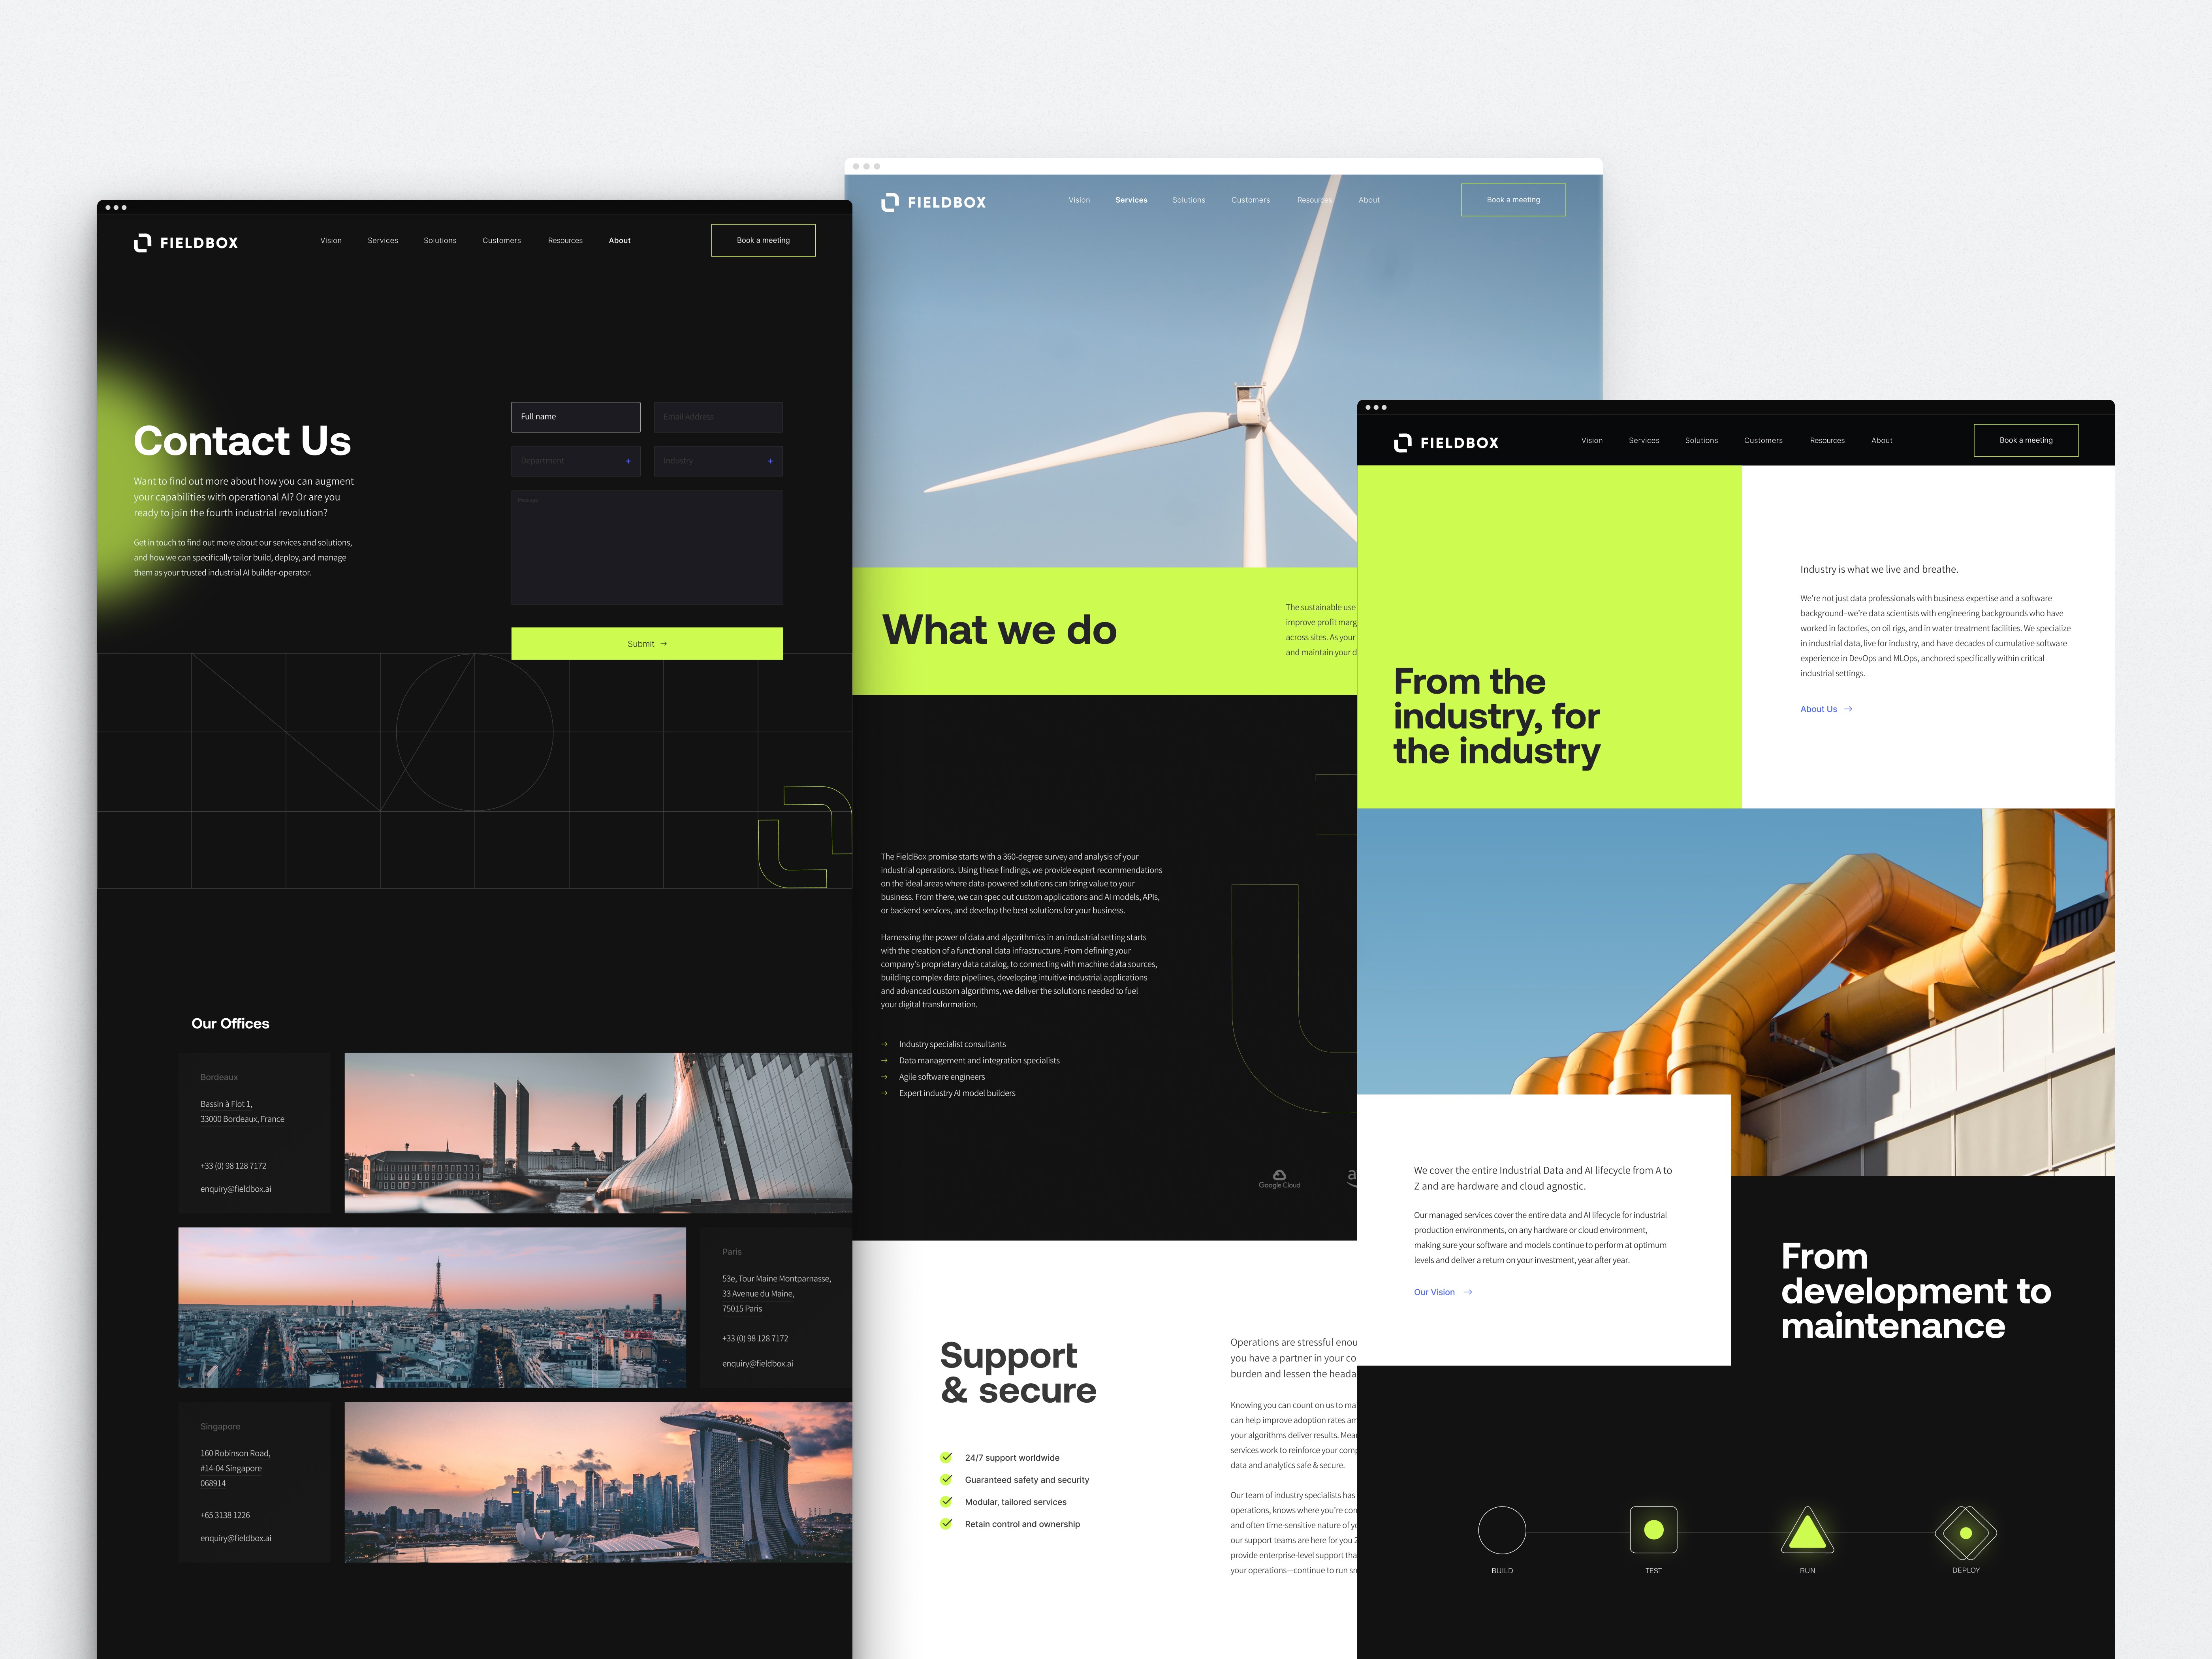Image resolution: width=2212 pixels, height=1659 pixels.
Task: Click the arrow icon on the Submit button
Action: tap(664, 644)
